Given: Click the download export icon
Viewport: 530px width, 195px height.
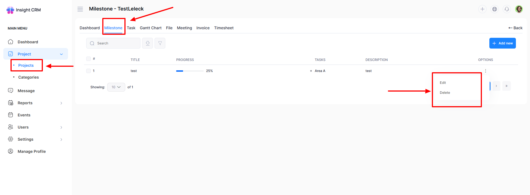Looking at the screenshot, I should coord(148,43).
